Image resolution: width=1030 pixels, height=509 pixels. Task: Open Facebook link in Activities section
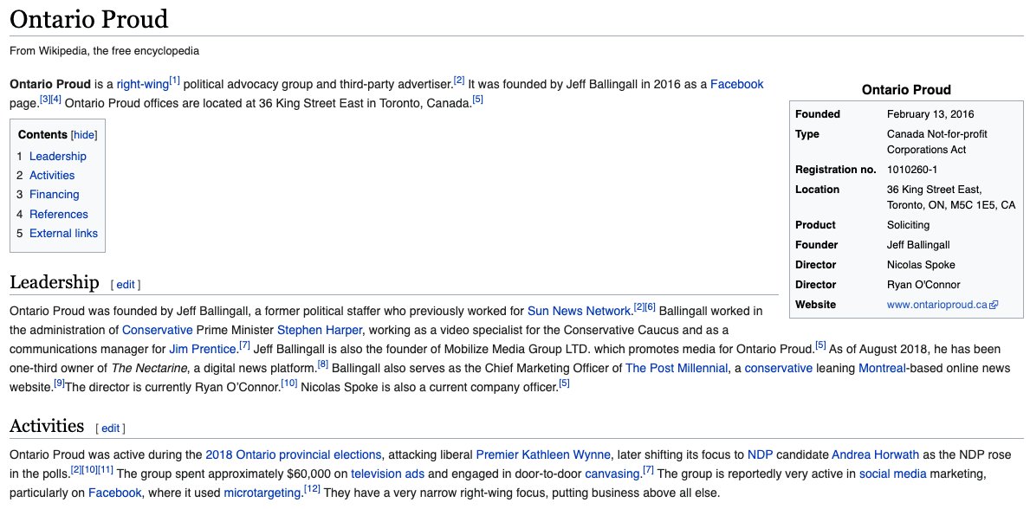pos(115,493)
